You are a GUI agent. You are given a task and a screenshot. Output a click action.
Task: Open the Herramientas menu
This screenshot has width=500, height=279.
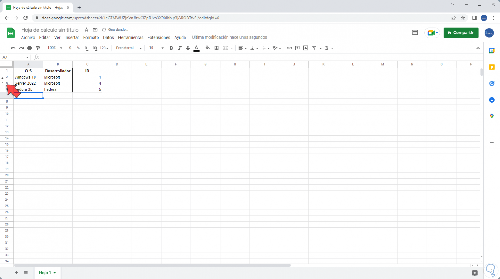click(x=131, y=37)
